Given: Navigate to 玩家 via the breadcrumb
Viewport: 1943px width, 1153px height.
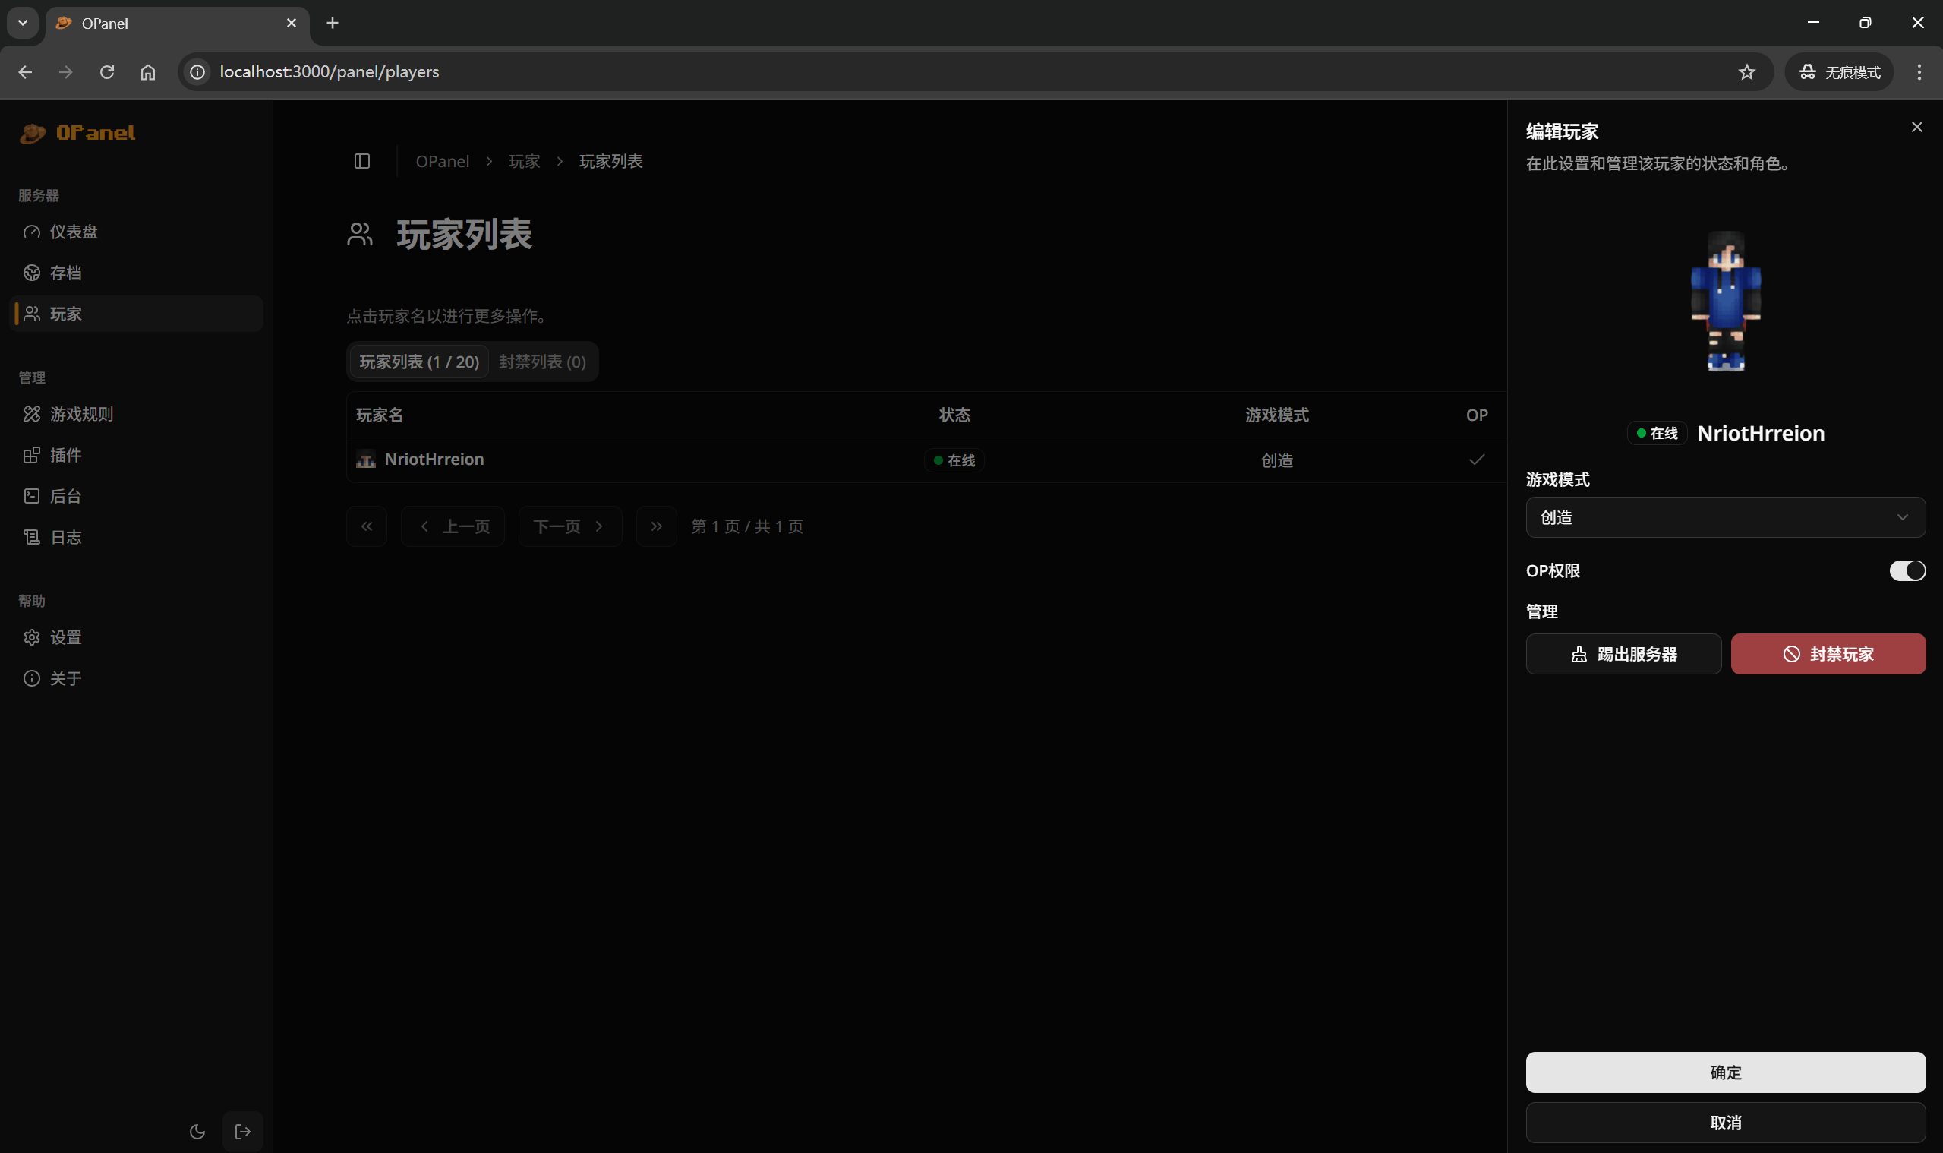Looking at the screenshot, I should click(x=524, y=161).
